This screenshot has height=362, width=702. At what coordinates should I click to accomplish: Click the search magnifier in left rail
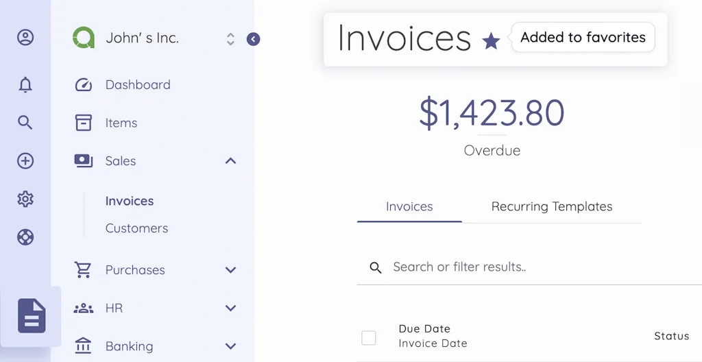click(25, 123)
